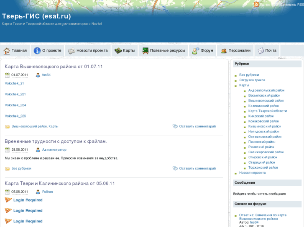Open Полезные ресурсы in navigation bar

tap(163, 51)
